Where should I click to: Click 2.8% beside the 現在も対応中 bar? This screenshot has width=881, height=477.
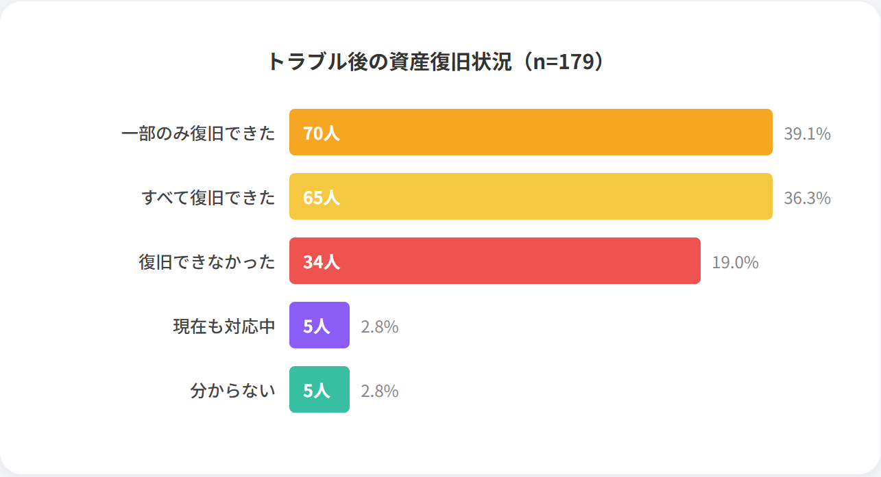tap(380, 327)
